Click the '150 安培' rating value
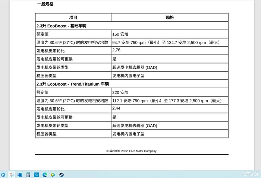261x178 pixels. click(120, 34)
